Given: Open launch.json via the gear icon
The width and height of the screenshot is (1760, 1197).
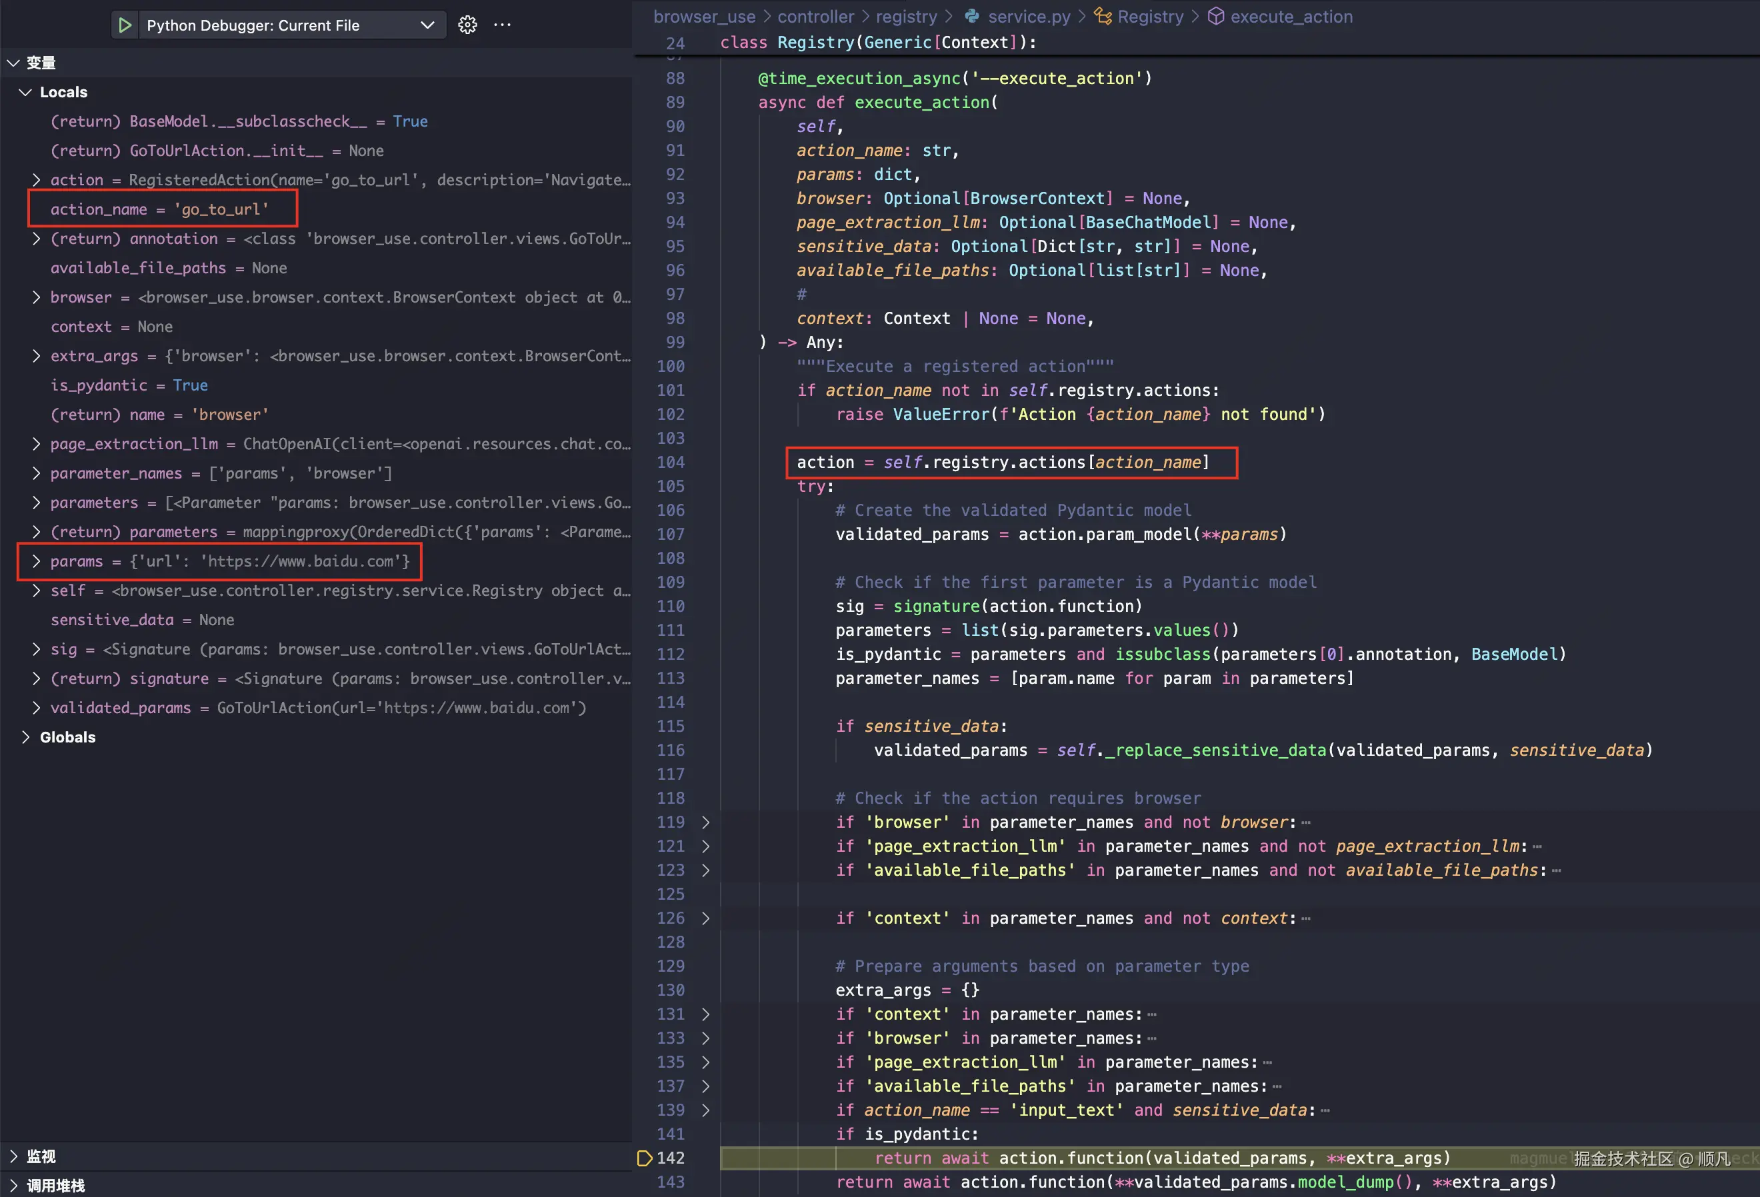Looking at the screenshot, I should click(467, 25).
